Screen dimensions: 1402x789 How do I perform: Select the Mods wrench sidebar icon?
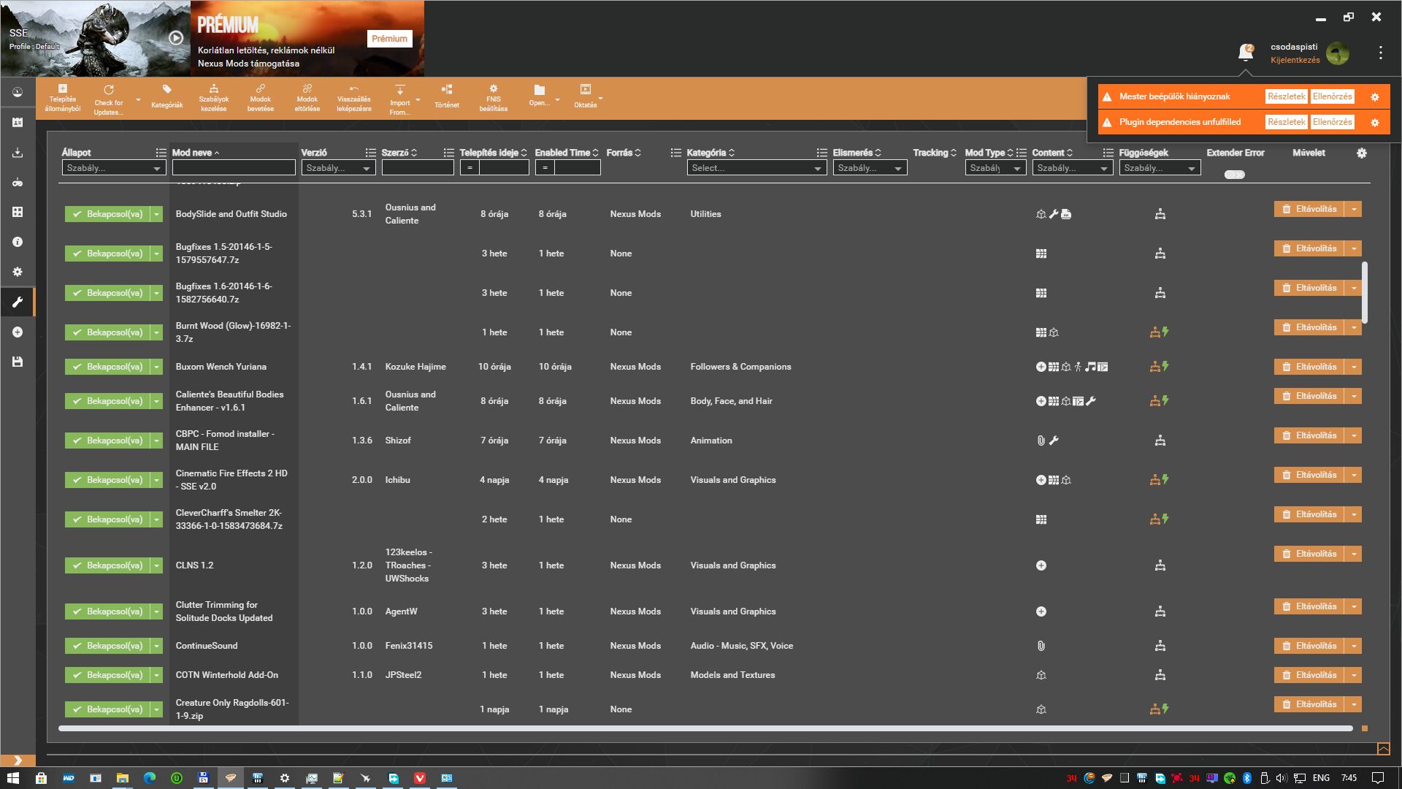18,302
